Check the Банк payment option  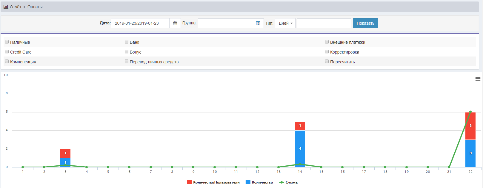tap(127, 42)
